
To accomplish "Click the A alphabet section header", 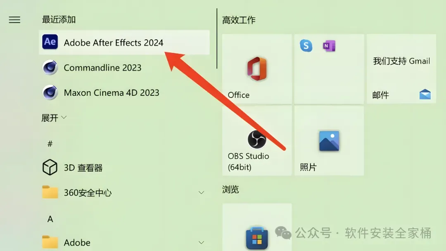I will (50, 219).
